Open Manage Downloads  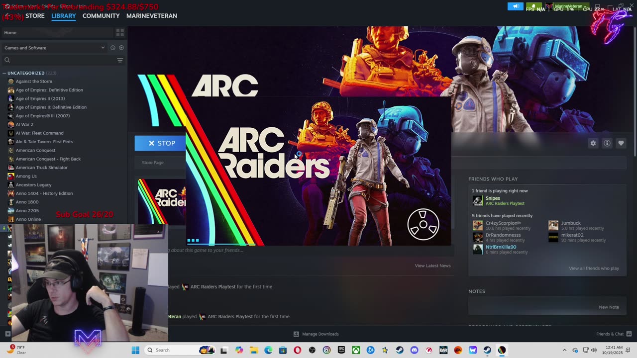coord(316,334)
